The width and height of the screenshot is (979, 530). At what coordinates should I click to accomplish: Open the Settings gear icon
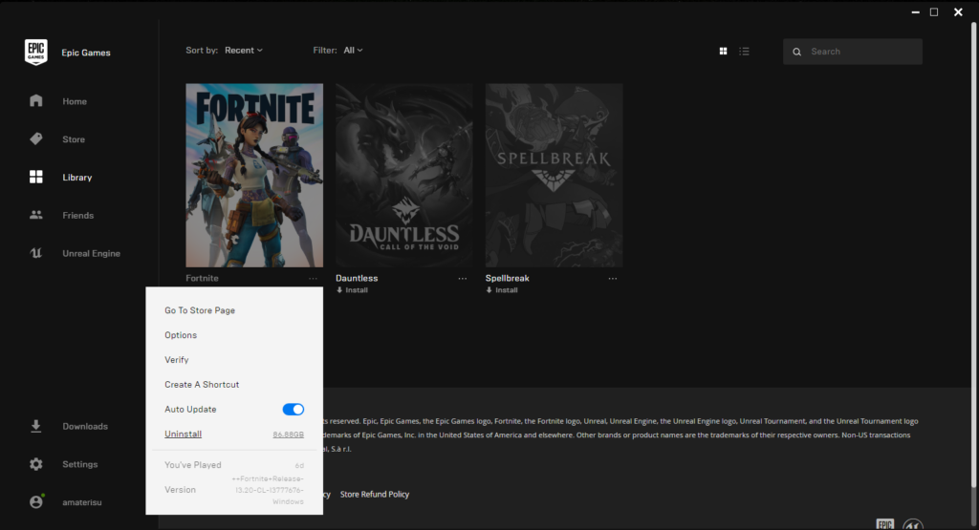[36, 464]
